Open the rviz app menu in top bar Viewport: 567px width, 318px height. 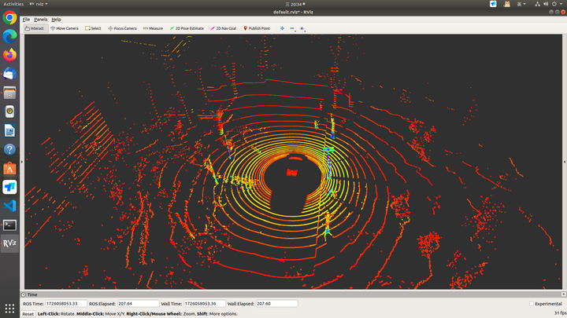pos(37,4)
